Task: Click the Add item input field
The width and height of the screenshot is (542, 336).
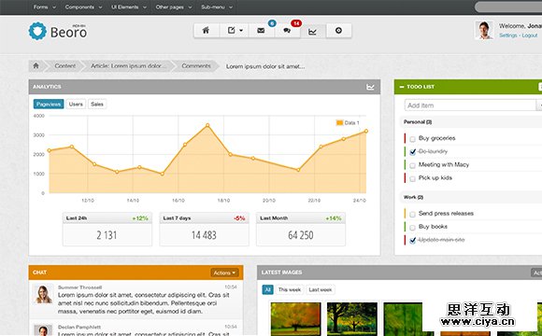Action: pos(470,105)
